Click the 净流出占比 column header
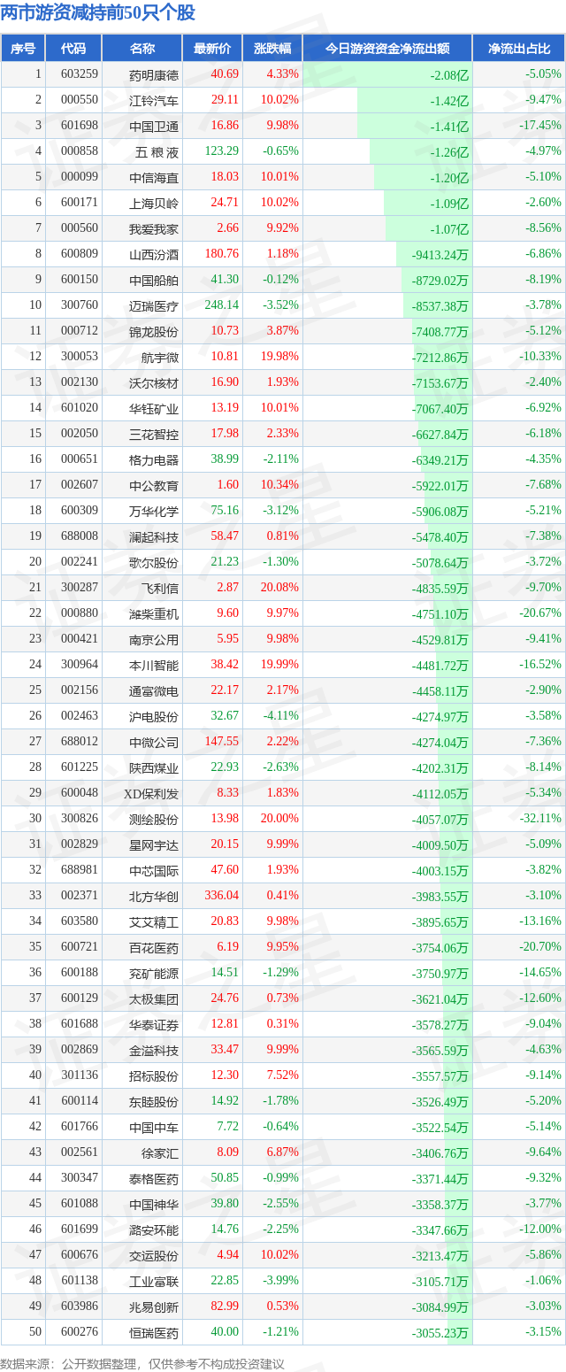This screenshot has width=566, height=1372. click(x=519, y=49)
